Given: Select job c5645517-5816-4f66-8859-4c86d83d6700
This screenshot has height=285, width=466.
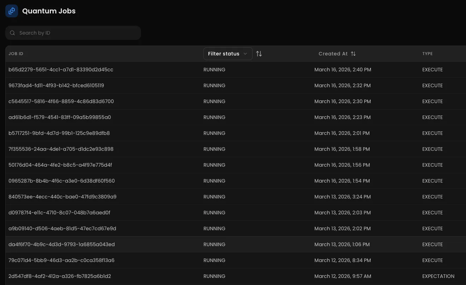Looking at the screenshot, I should point(61,101).
